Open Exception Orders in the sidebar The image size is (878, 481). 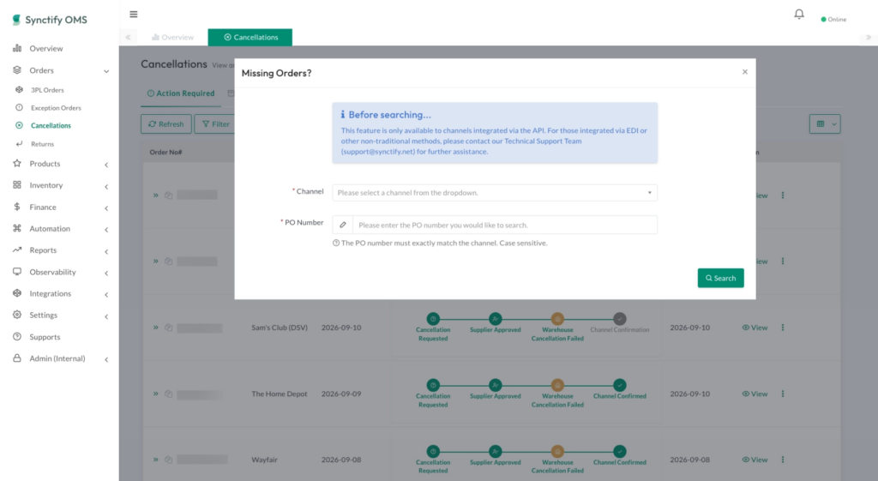coord(56,107)
